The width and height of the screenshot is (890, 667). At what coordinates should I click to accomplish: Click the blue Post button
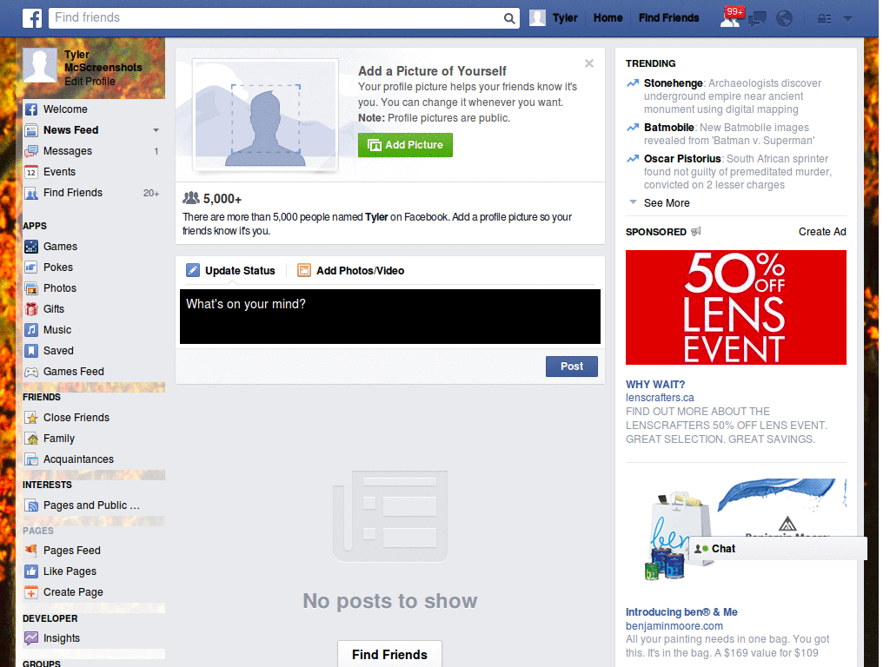[572, 367]
